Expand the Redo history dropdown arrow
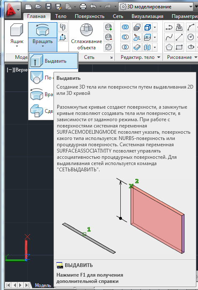 (x=115, y=7)
